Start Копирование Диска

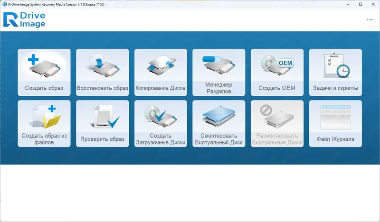[x=161, y=73]
